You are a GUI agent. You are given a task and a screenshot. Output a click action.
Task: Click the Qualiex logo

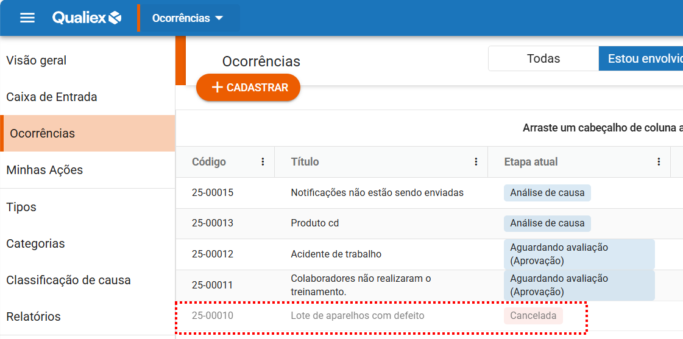[x=87, y=18]
